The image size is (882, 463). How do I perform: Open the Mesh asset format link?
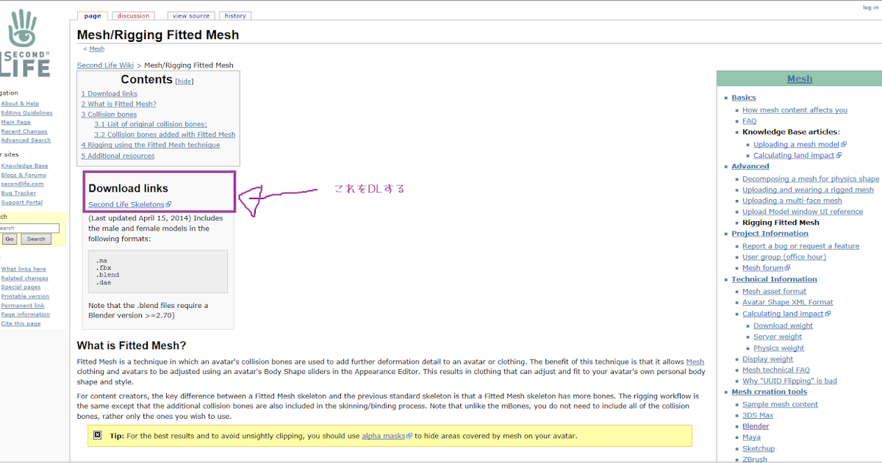click(774, 292)
